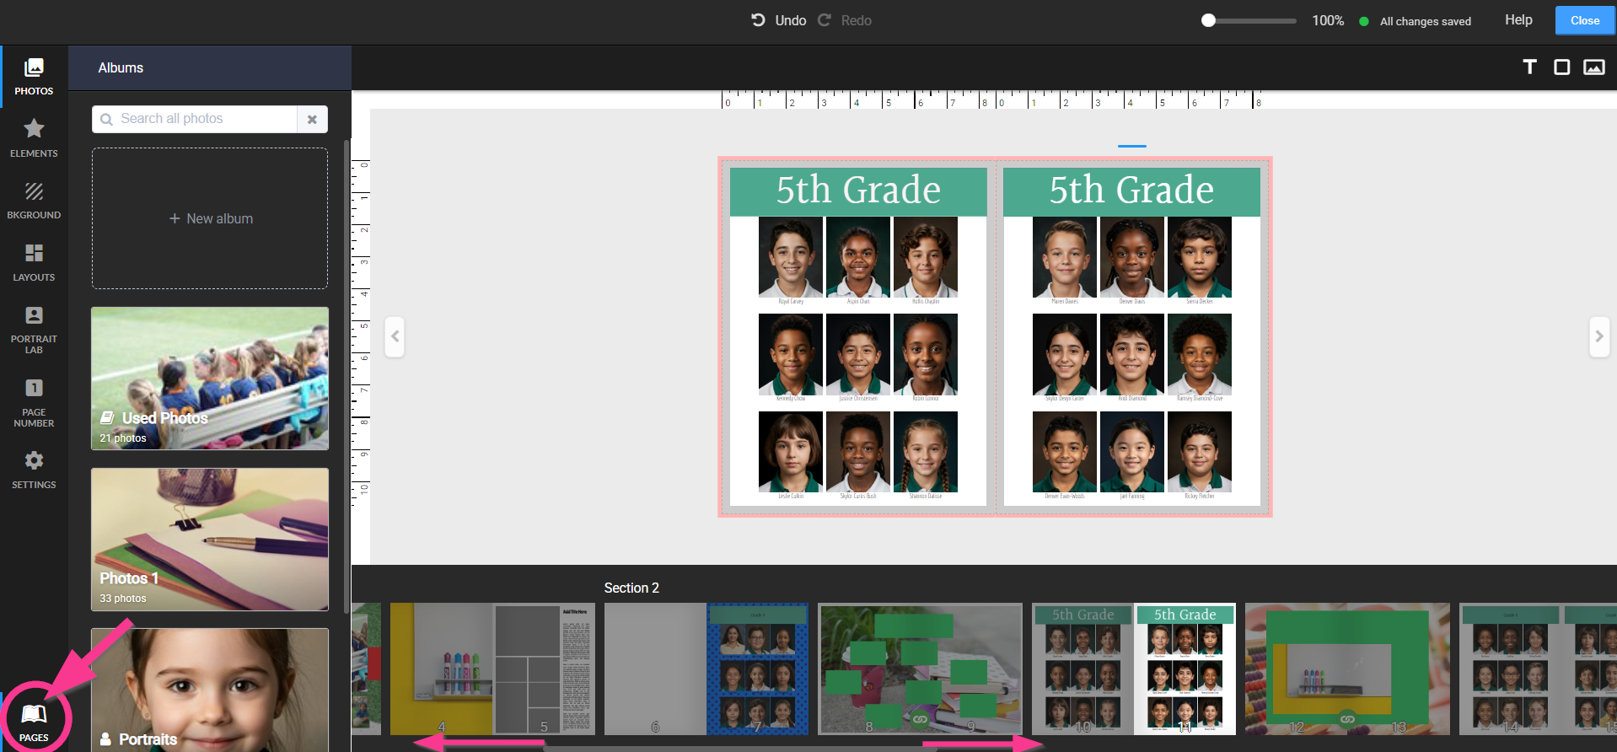
Task: Adjust the zoom slider handle
Action: (1208, 20)
